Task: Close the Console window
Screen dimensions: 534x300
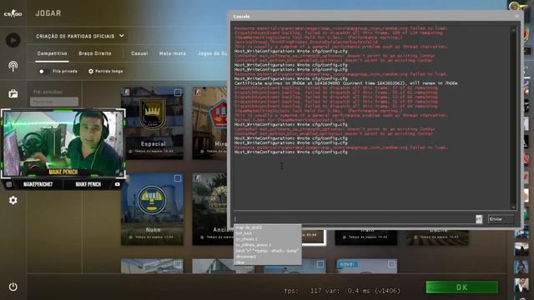Action: (x=516, y=16)
